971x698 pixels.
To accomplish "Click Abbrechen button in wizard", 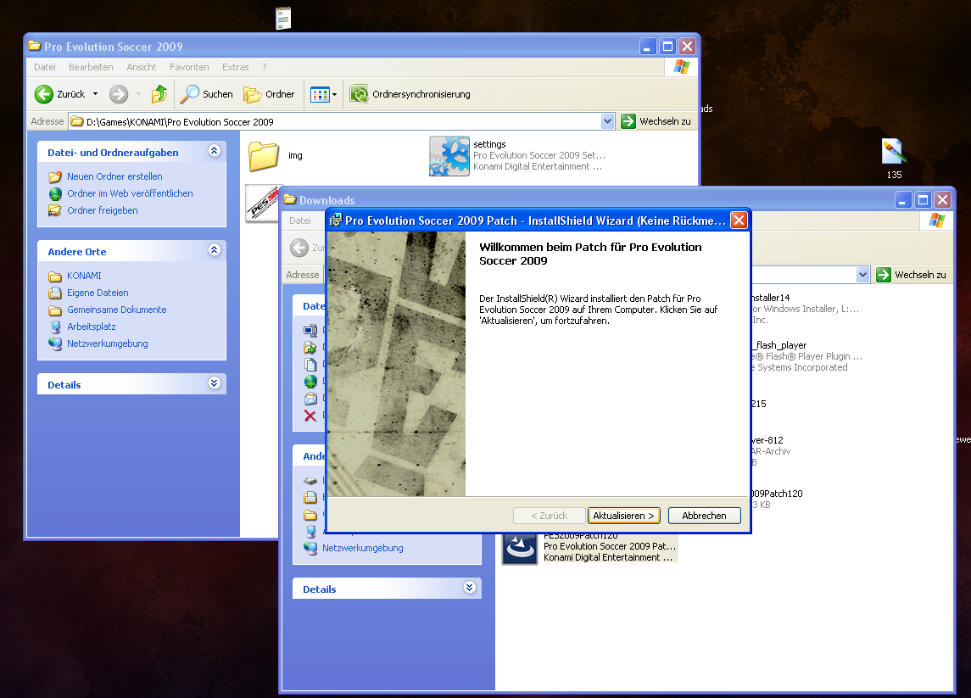I will [704, 516].
